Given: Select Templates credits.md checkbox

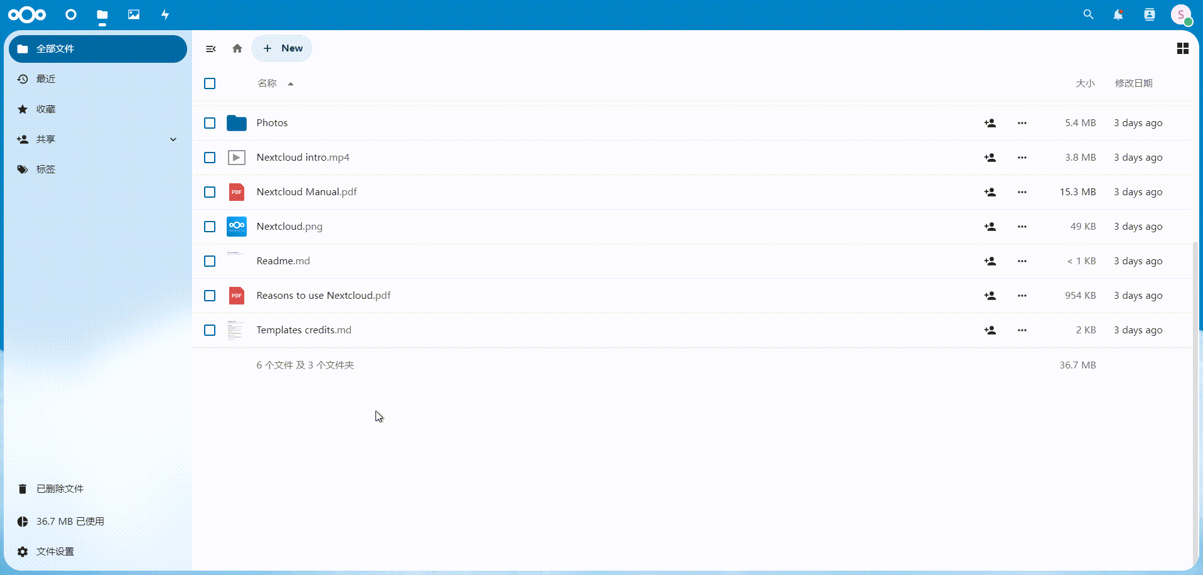Looking at the screenshot, I should [210, 330].
